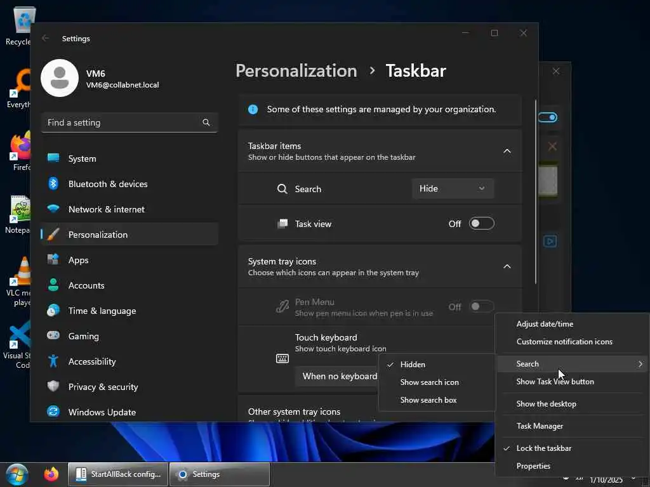Select Show search icon option

click(437, 382)
